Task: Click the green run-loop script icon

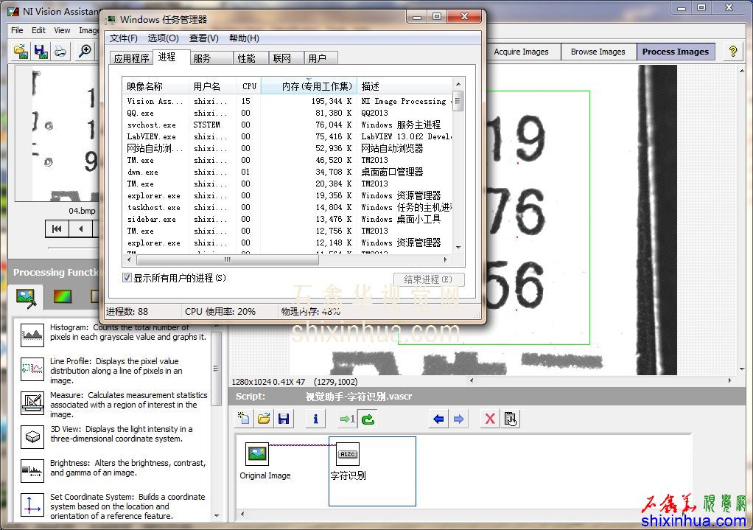Action: 368,419
